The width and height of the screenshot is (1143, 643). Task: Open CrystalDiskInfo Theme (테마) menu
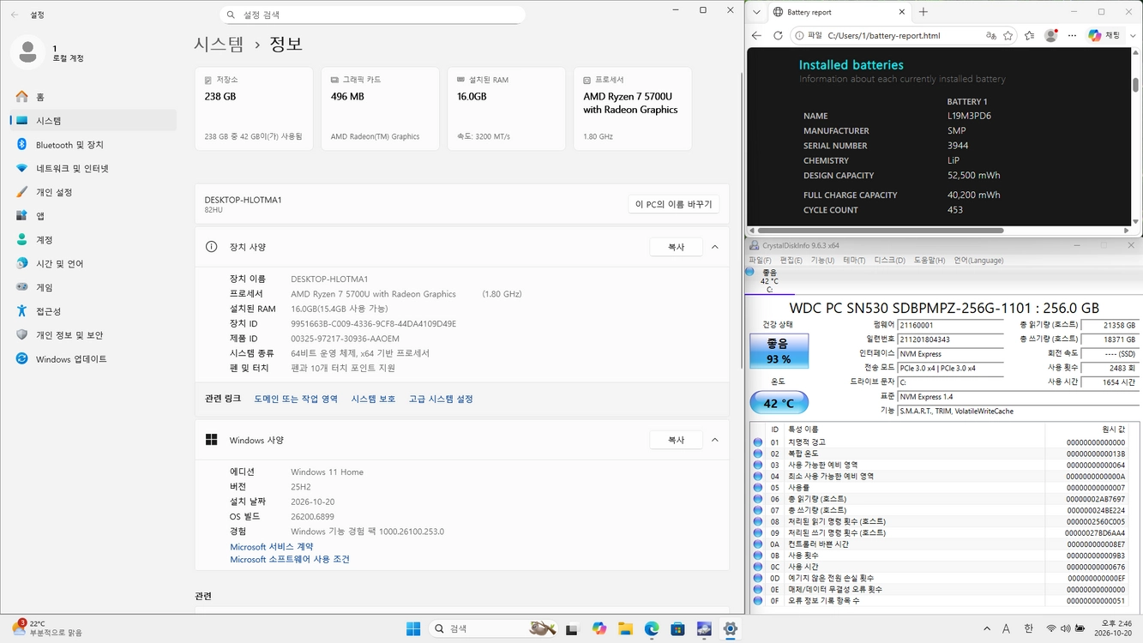[x=854, y=261]
